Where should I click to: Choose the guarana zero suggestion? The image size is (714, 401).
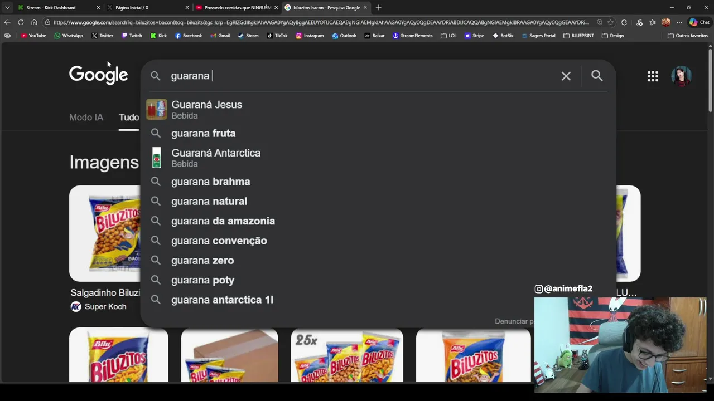pos(377,260)
